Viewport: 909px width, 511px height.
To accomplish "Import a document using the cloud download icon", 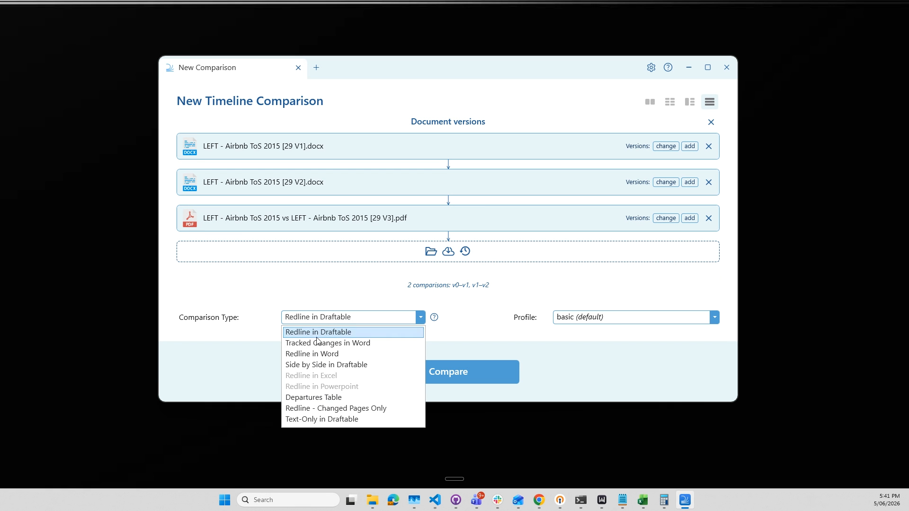I will pyautogui.click(x=448, y=251).
